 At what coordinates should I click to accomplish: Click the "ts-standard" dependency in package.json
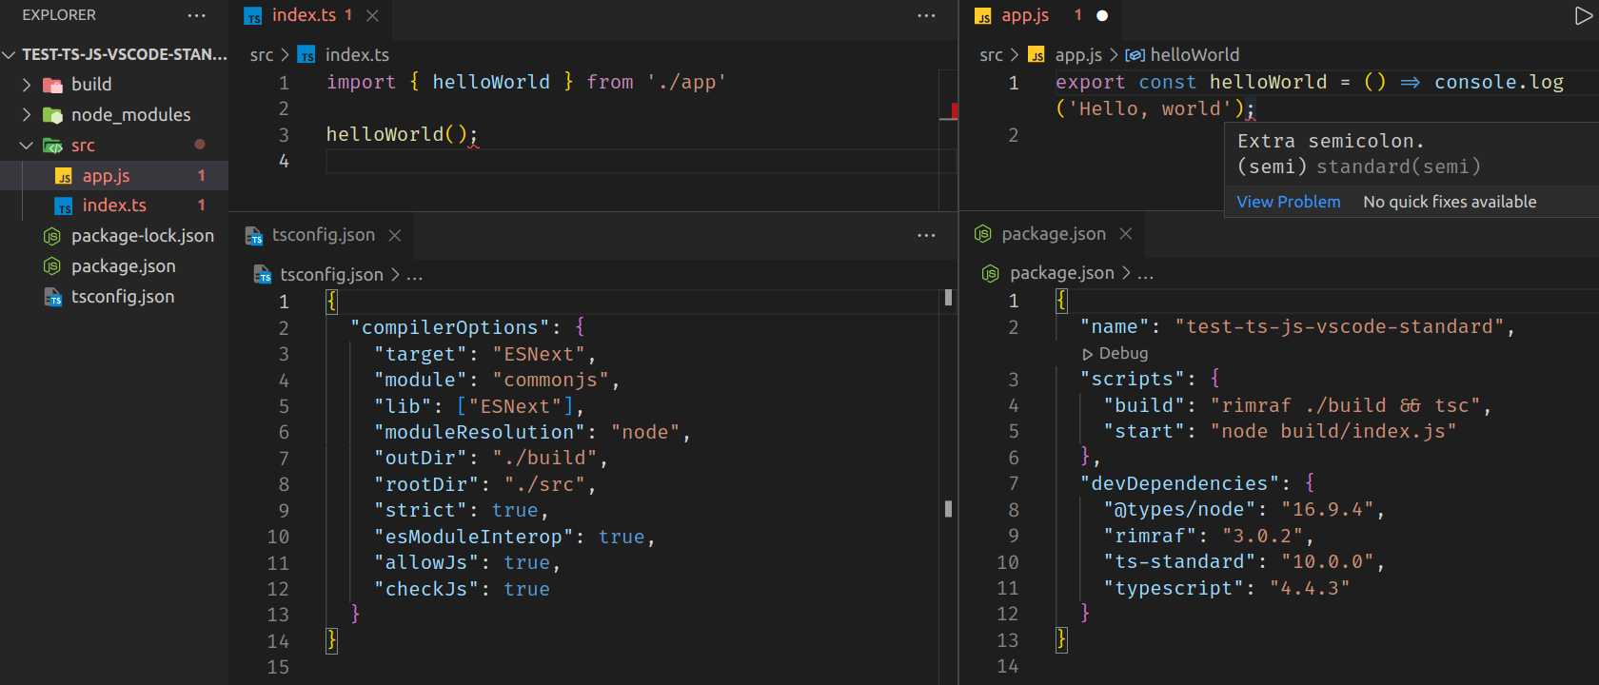point(1180,562)
